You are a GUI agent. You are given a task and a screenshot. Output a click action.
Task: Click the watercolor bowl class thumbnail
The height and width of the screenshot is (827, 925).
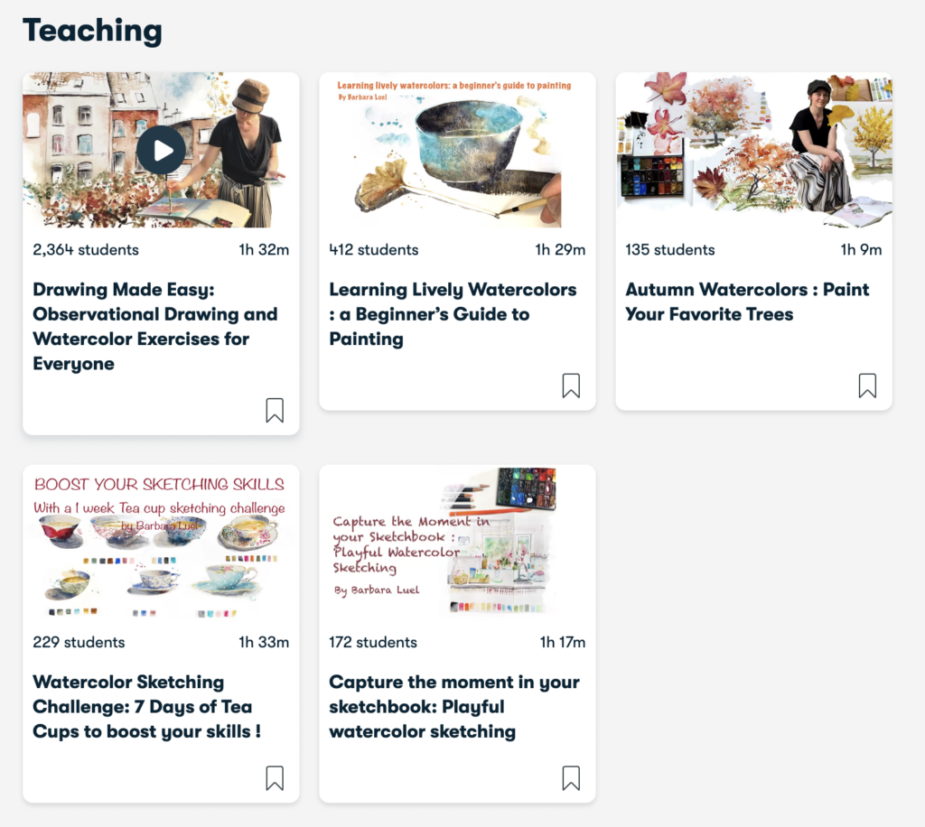click(x=457, y=150)
